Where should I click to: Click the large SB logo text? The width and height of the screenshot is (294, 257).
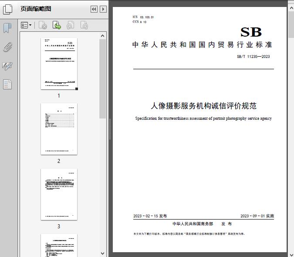tap(251, 32)
